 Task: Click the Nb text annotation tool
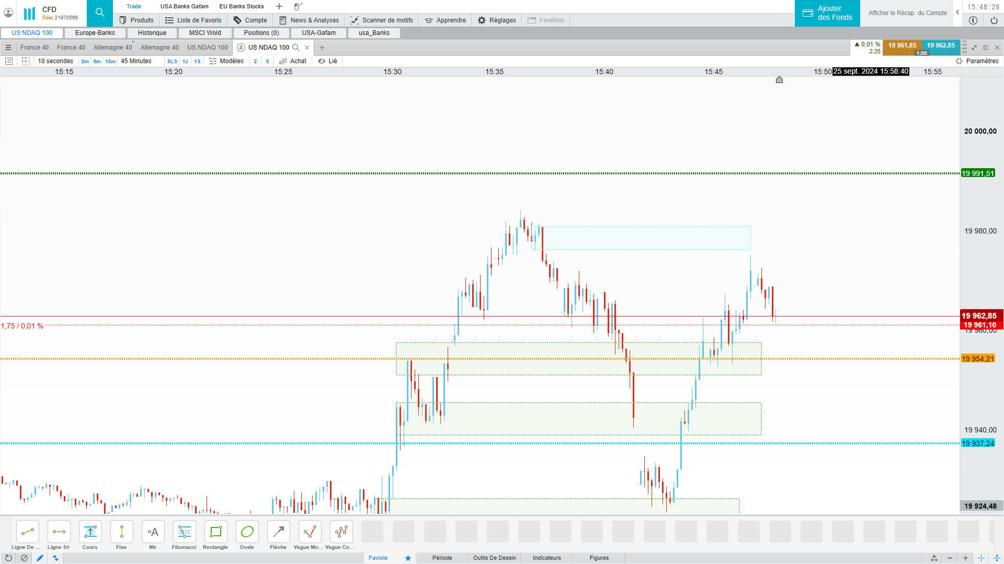tap(153, 532)
